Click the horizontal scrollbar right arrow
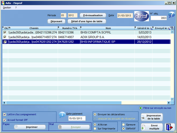The width and height of the screenshot is (177, 133). (169, 103)
